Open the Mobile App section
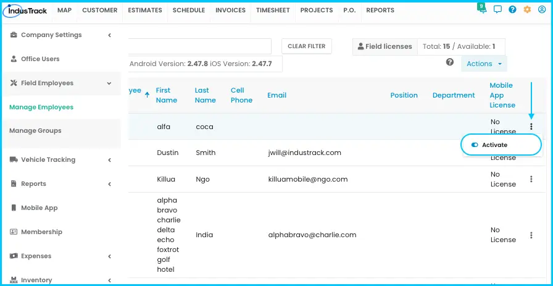Screen dimensions: 553x286 pos(39,208)
